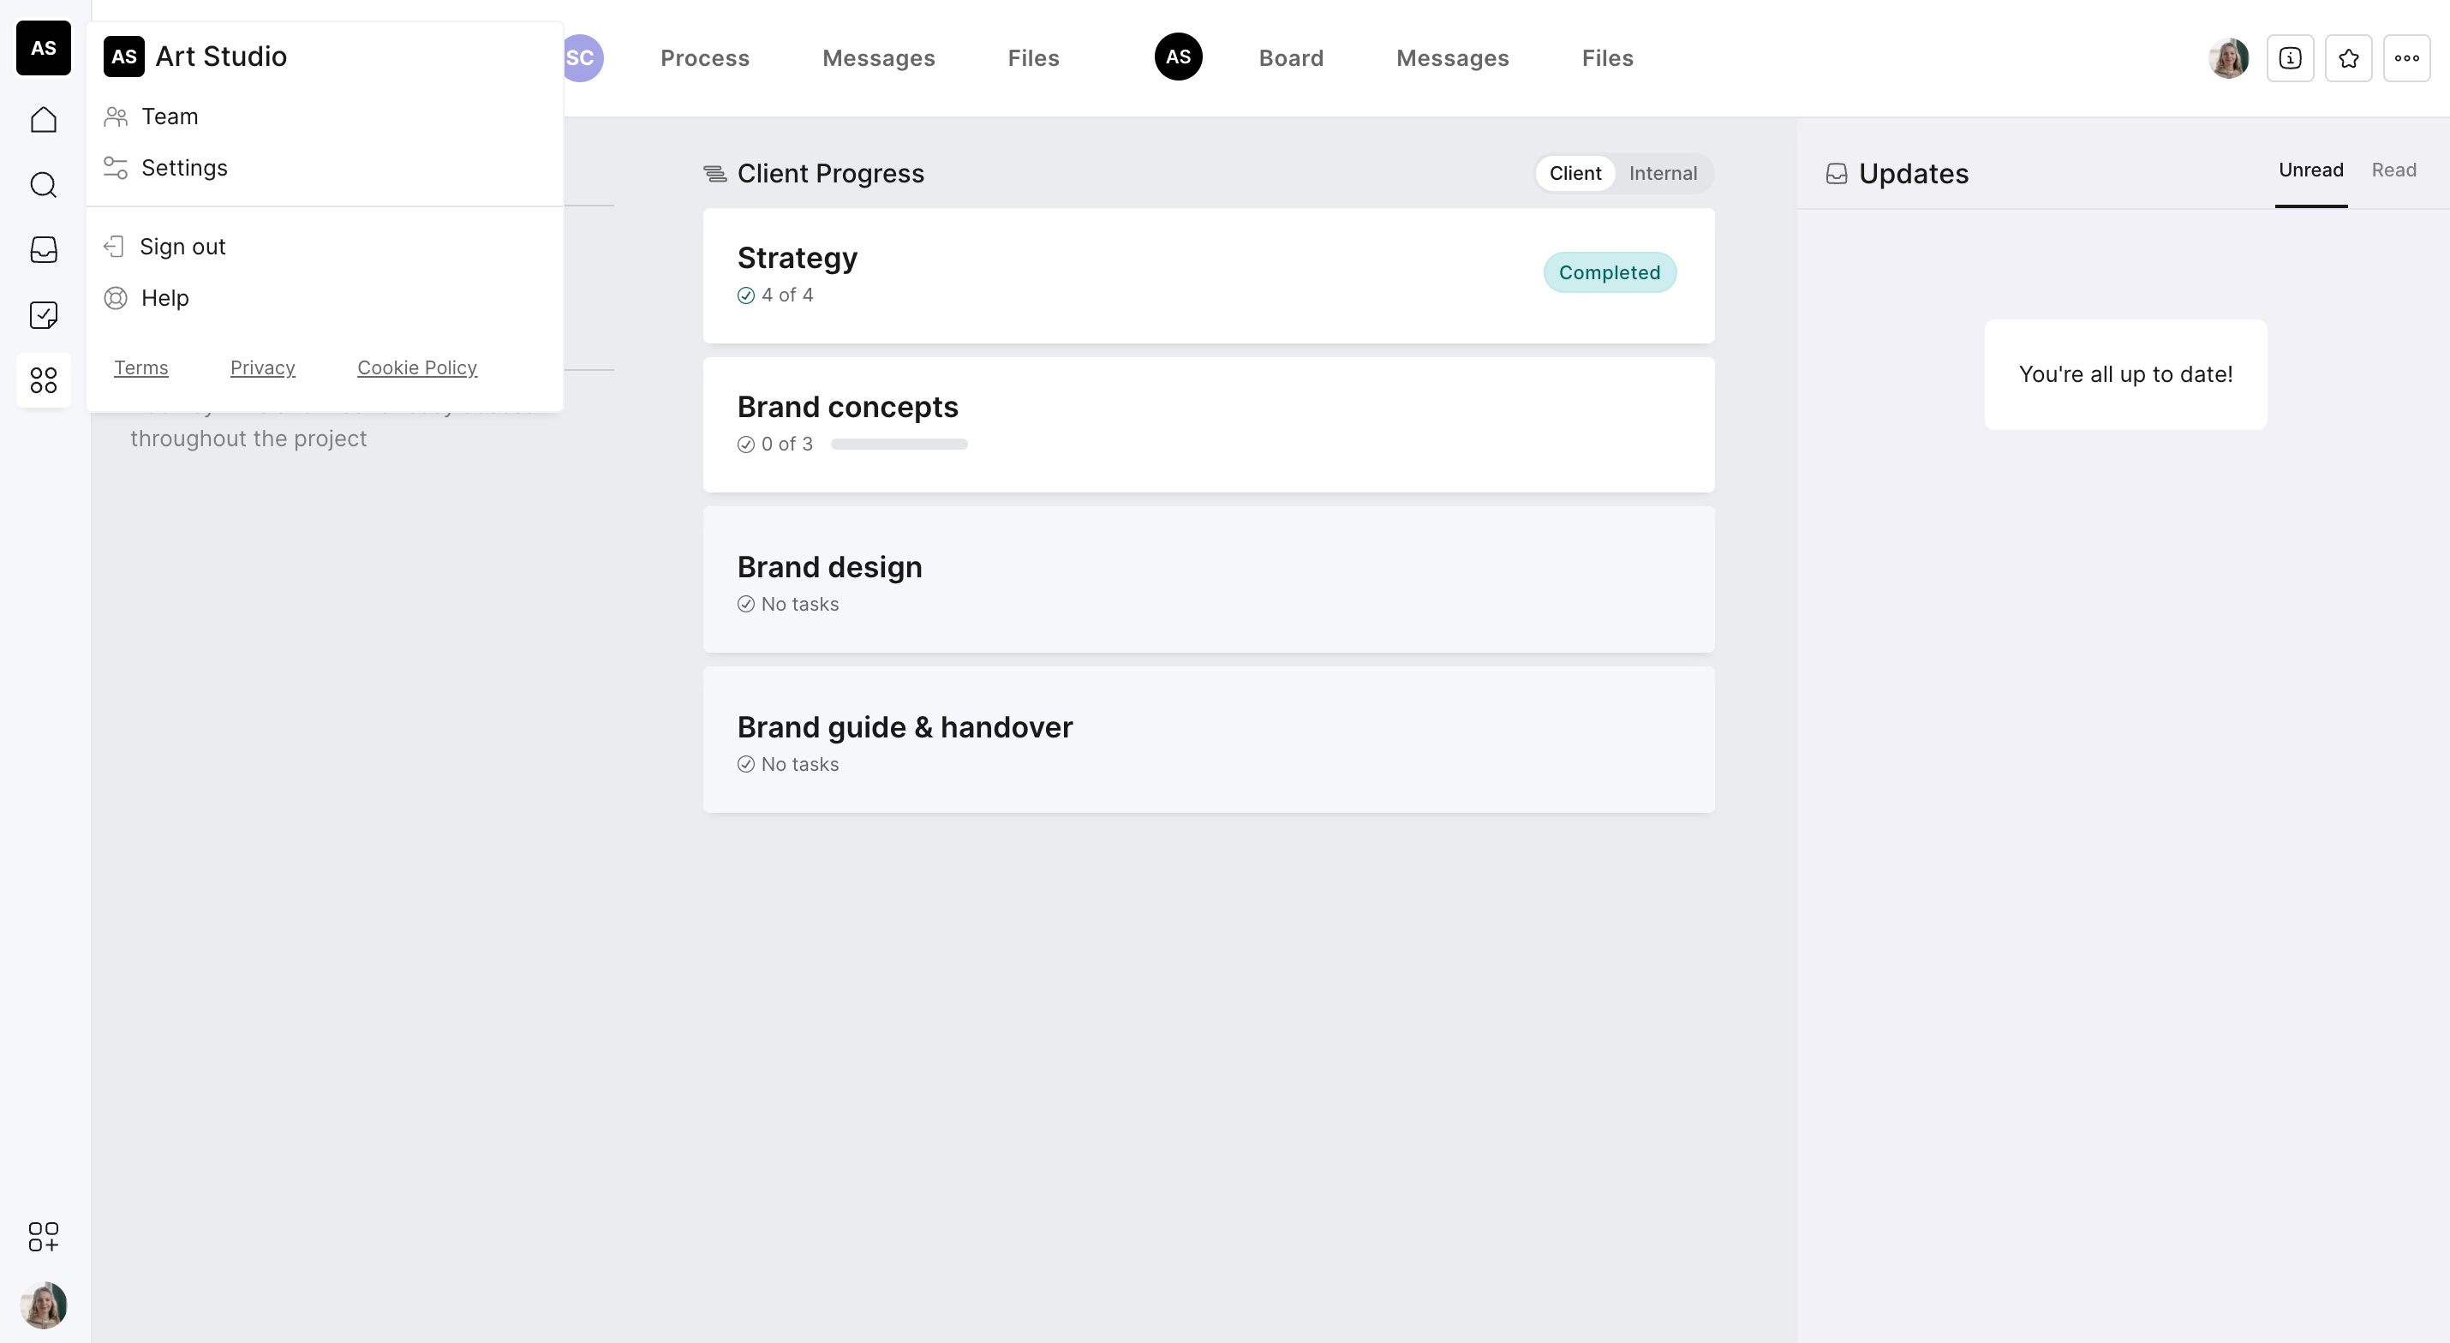
Task: Open the Inbox tray sidebar icon
Action: 44,250
